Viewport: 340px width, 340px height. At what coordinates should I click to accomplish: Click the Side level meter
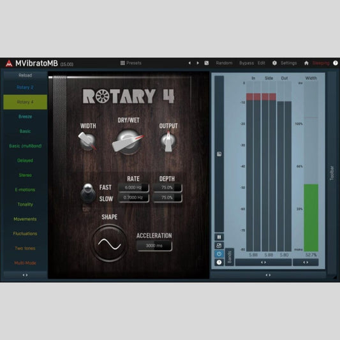[x=269, y=166]
